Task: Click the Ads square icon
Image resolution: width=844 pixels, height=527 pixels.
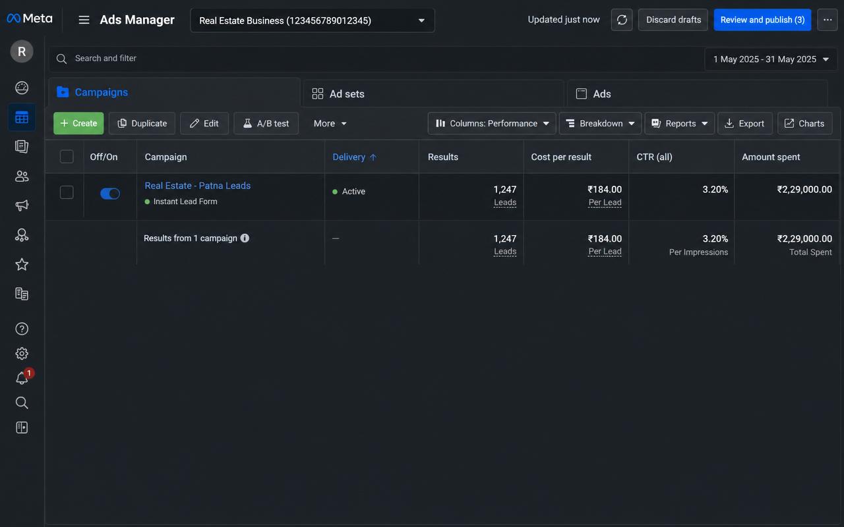Action: 581,94
